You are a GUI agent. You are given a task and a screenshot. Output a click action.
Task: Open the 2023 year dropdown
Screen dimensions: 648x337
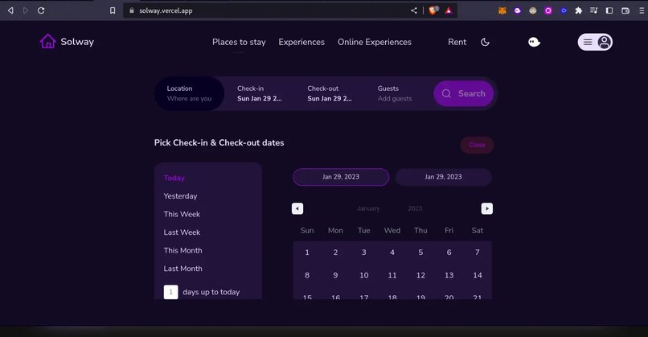point(415,208)
